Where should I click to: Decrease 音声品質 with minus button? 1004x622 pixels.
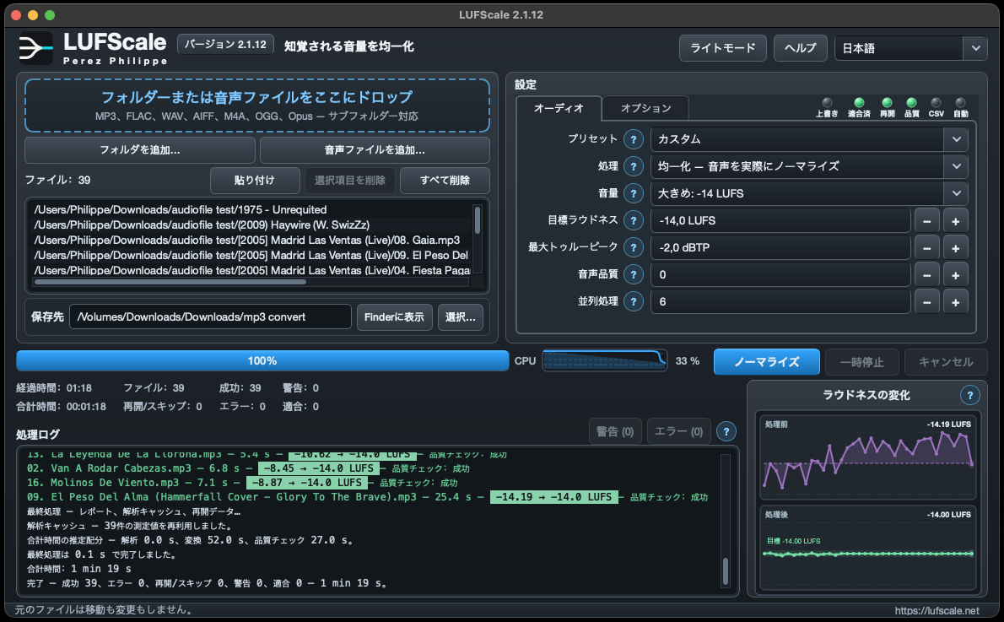(926, 275)
